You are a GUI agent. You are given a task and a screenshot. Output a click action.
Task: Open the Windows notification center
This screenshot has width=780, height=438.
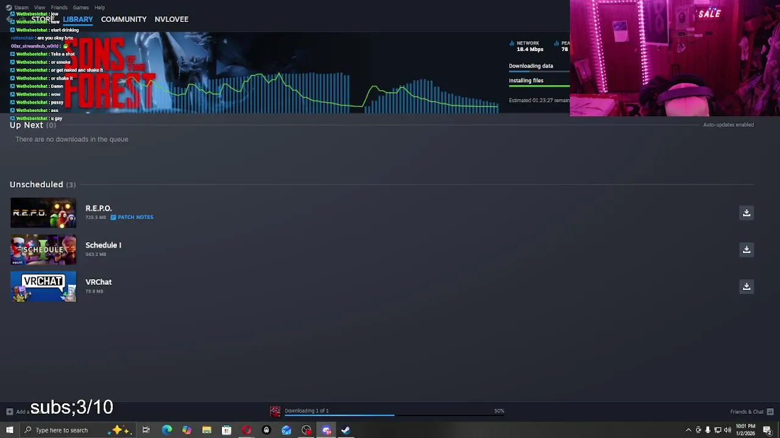767,430
